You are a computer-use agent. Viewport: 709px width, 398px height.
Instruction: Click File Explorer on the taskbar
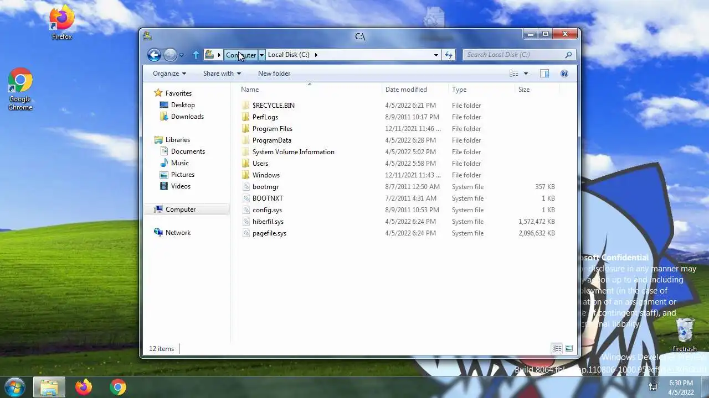click(x=49, y=387)
